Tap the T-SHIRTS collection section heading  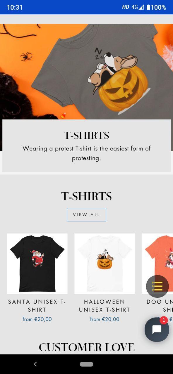coord(86,196)
